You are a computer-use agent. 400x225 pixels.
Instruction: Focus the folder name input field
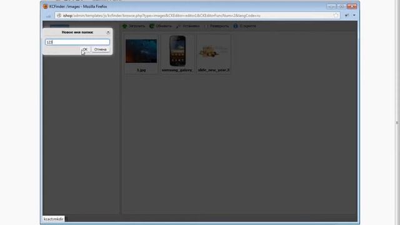[77, 42]
